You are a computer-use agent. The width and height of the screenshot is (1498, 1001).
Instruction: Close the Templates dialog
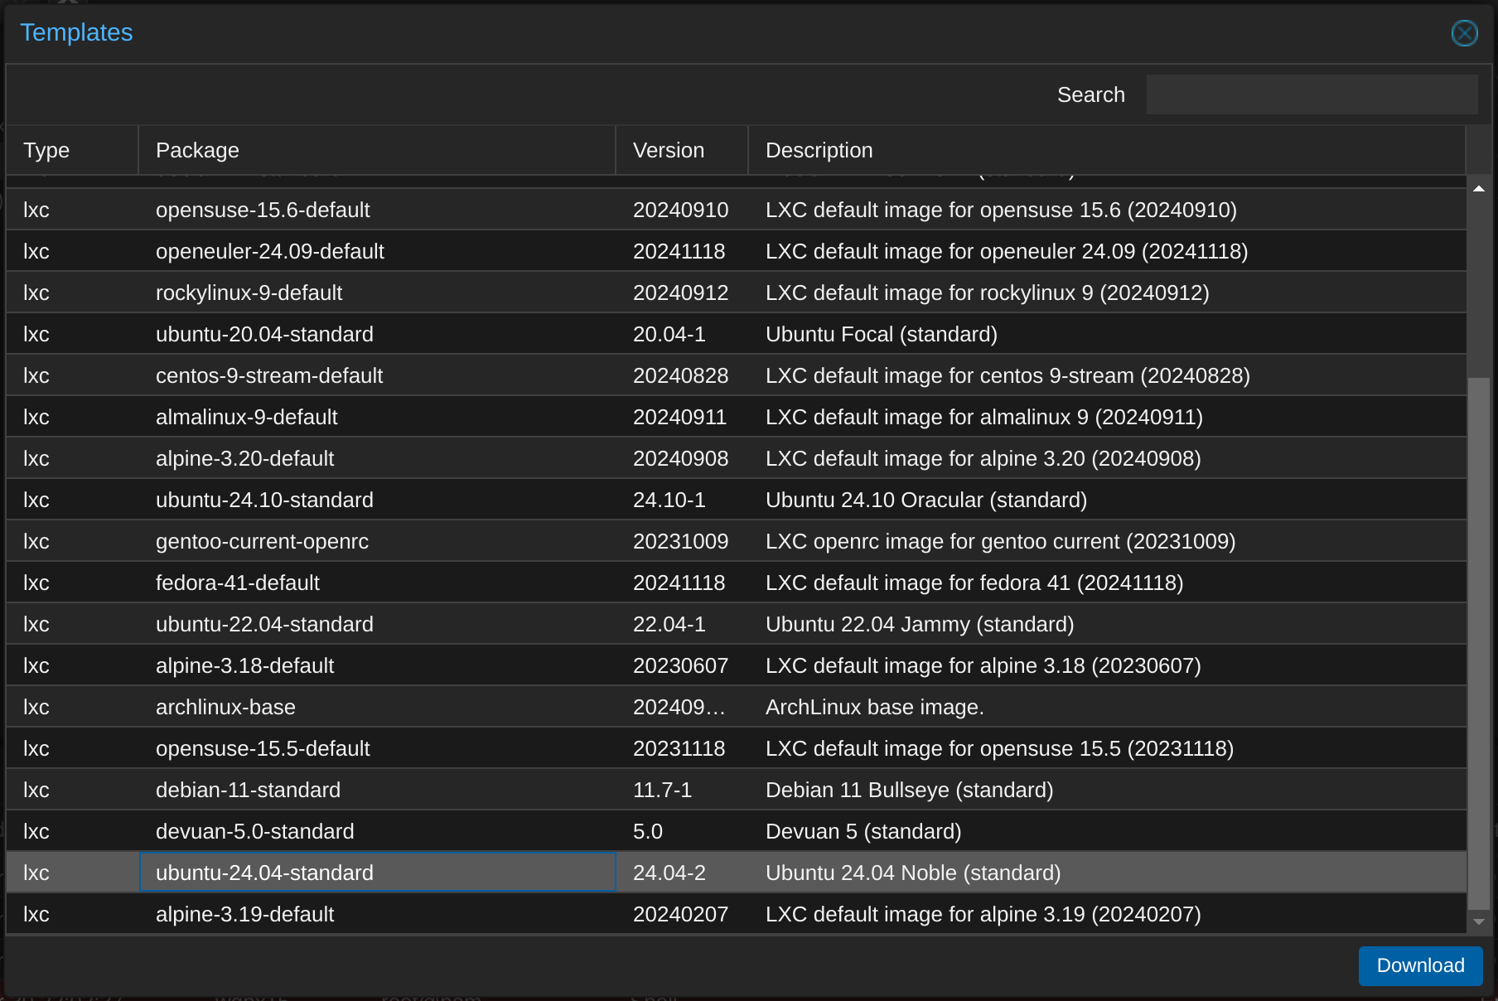1464,33
